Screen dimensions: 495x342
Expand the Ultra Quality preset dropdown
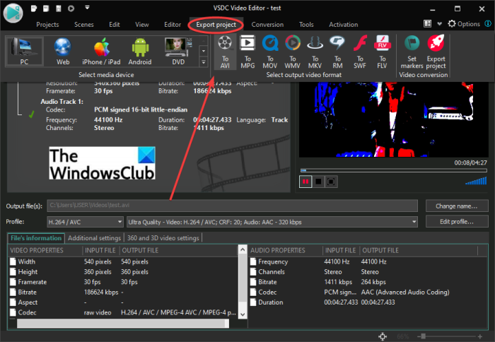272,222
